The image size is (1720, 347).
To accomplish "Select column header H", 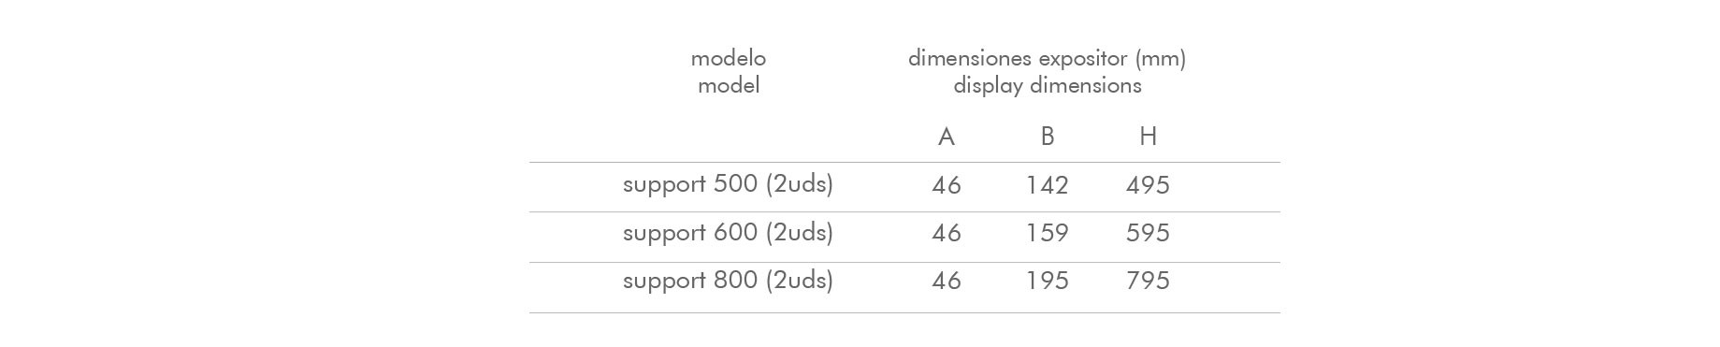I will click(1148, 137).
